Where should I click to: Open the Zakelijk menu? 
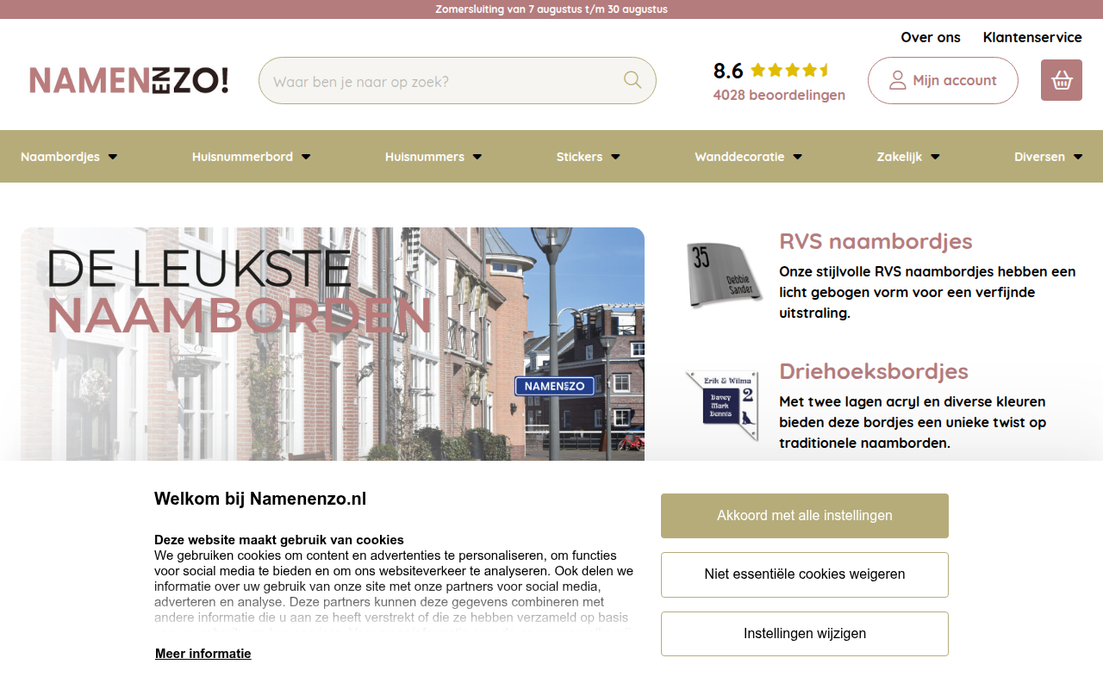(900, 157)
